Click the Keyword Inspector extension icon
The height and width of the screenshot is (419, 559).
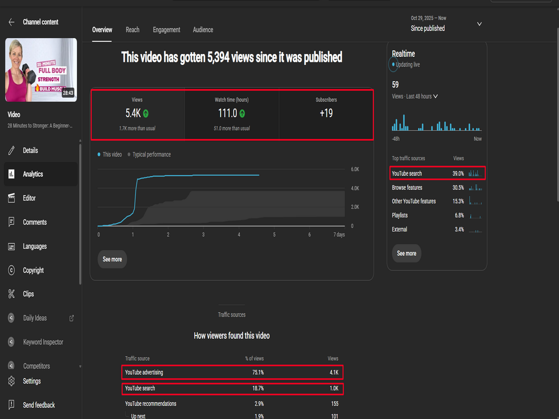click(x=11, y=342)
